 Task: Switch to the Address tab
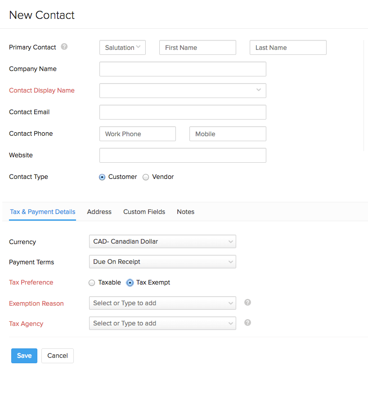[x=99, y=212]
